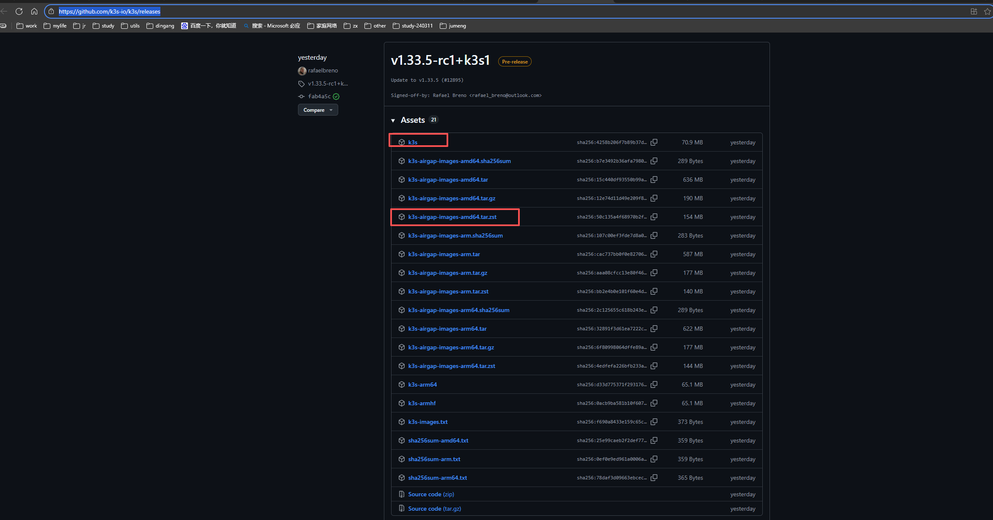Copy sha256 hash for k3s-arm64 binary
This screenshot has height=520, width=993.
pos(654,384)
